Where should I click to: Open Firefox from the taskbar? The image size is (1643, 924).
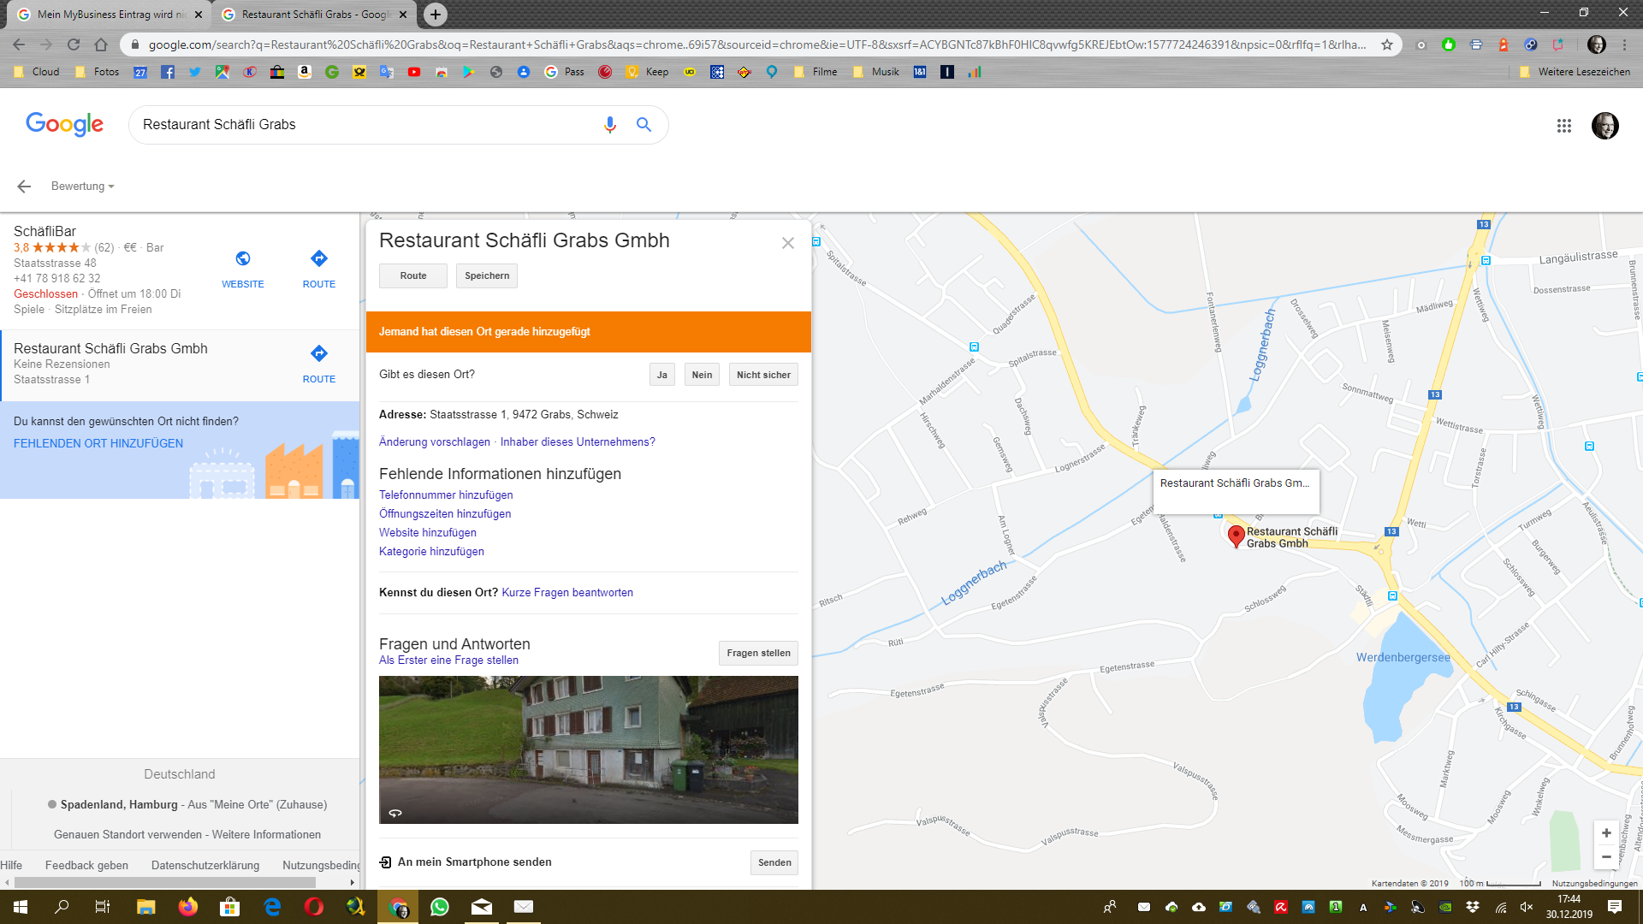(188, 907)
